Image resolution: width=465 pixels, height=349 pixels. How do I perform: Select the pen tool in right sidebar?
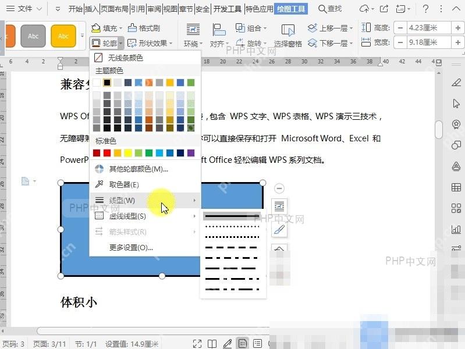(456, 83)
